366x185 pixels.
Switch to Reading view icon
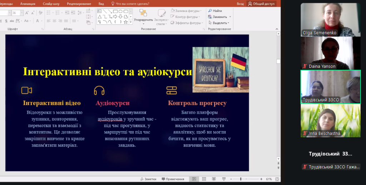[x=213, y=179]
